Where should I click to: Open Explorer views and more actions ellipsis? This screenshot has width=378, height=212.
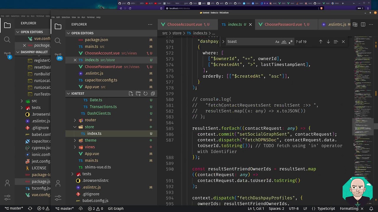point(150,24)
